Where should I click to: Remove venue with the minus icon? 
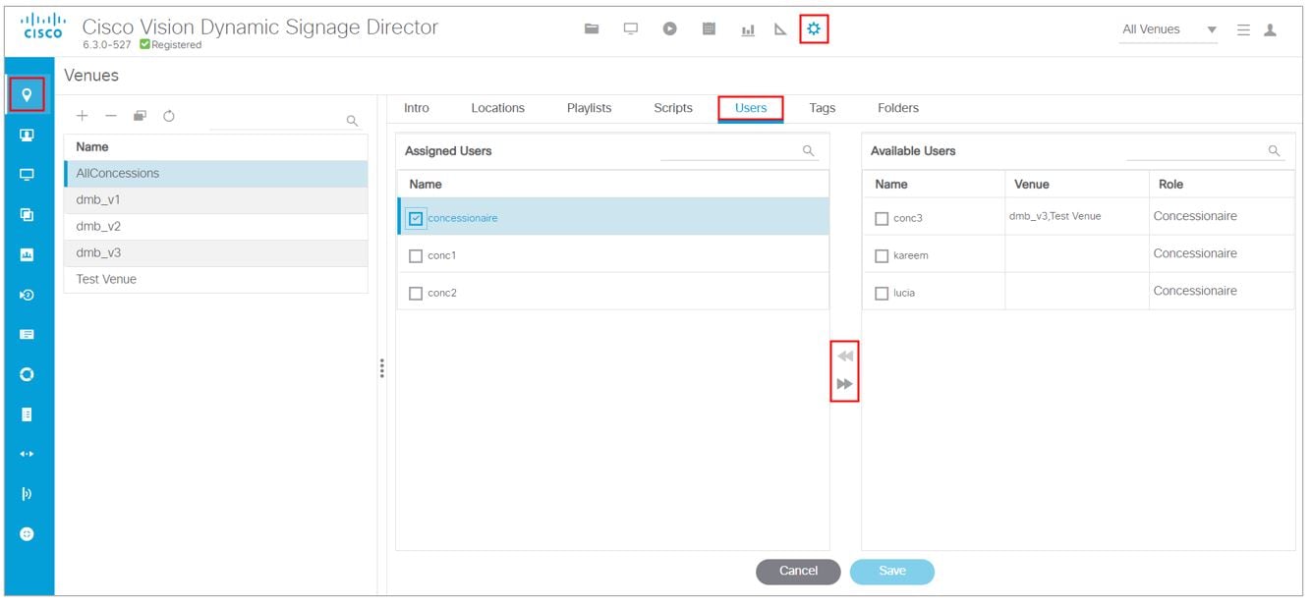(x=111, y=116)
